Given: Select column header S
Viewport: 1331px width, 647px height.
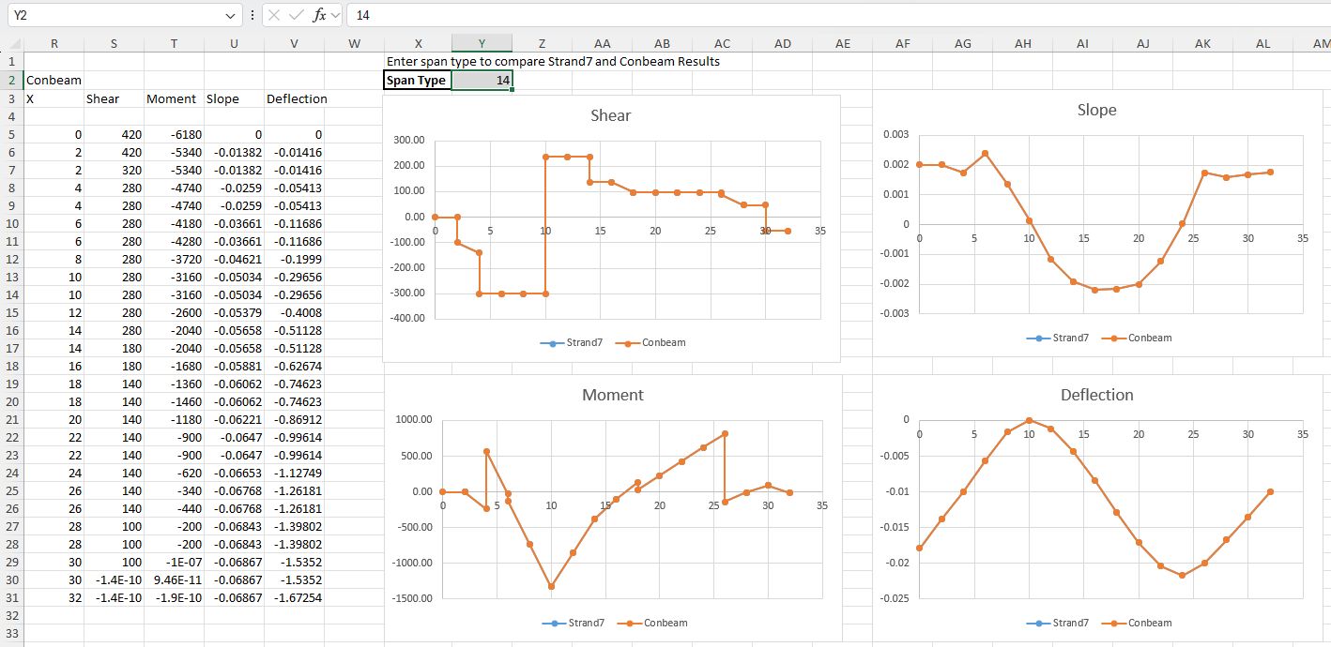Looking at the screenshot, I should point(114,43).
